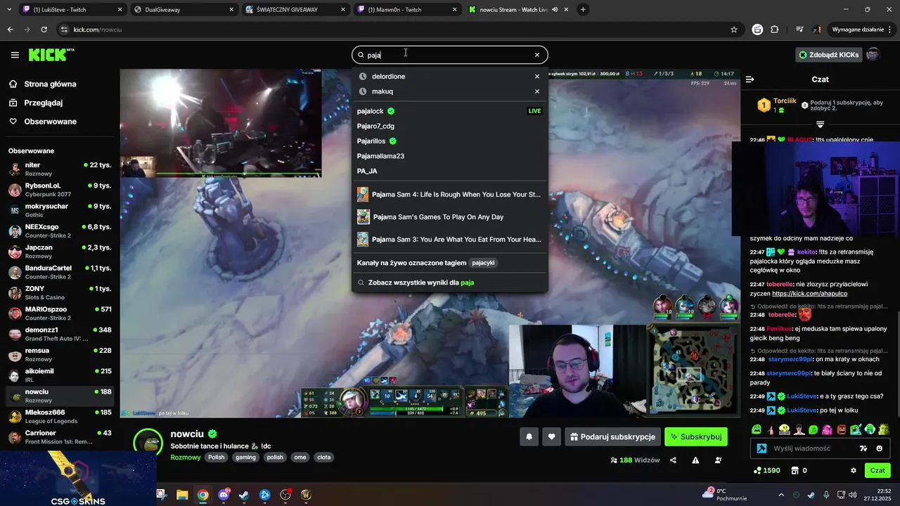Screen dimensions: 900x506
Task: Open followed channel 'niter'
Action: pos(59,169)
